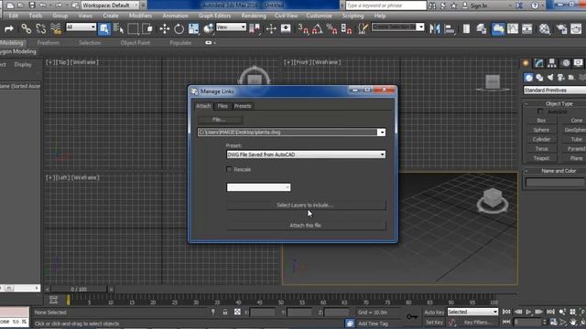This screenshot has height=329, width=586.
Task: Switch to the Presets tab
Action: (243, 106)
